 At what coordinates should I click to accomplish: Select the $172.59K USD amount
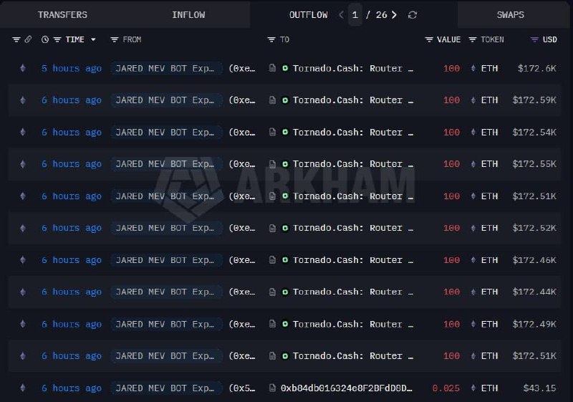[534, 100]
